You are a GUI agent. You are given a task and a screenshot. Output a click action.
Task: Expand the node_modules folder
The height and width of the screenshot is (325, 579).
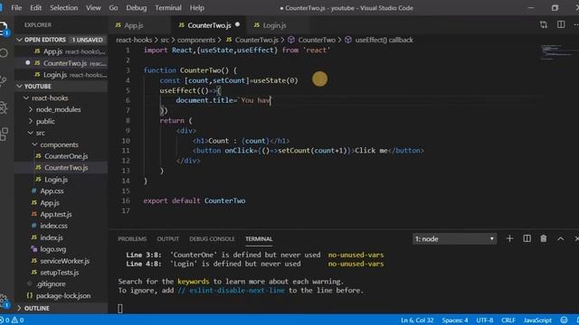(31, 109)
